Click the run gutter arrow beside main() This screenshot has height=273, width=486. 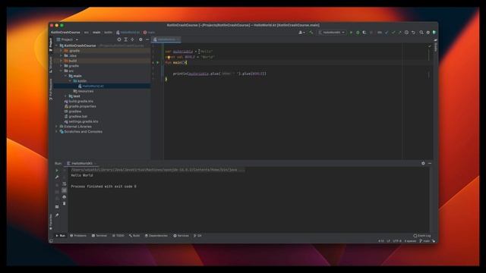tap(157, 62)
